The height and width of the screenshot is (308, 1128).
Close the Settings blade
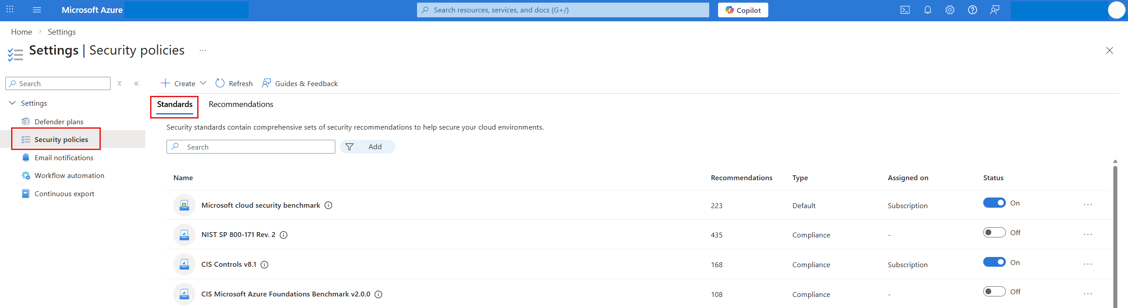coord(1109,51)
